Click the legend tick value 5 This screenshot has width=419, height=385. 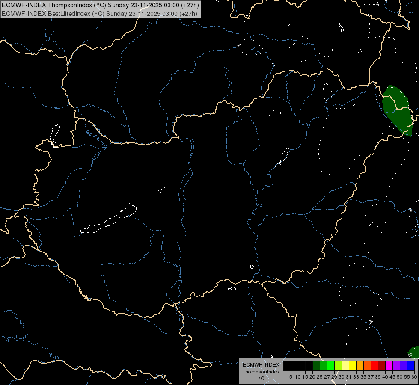(291, 377)
